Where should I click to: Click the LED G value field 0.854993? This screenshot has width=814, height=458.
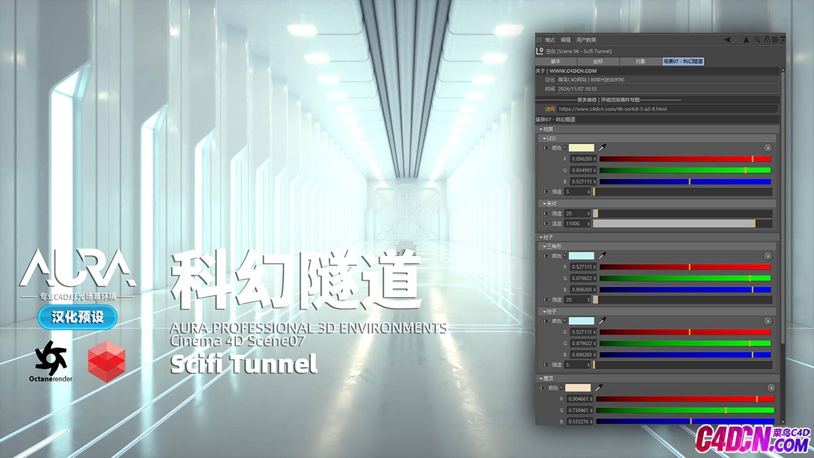pos(583,170)
